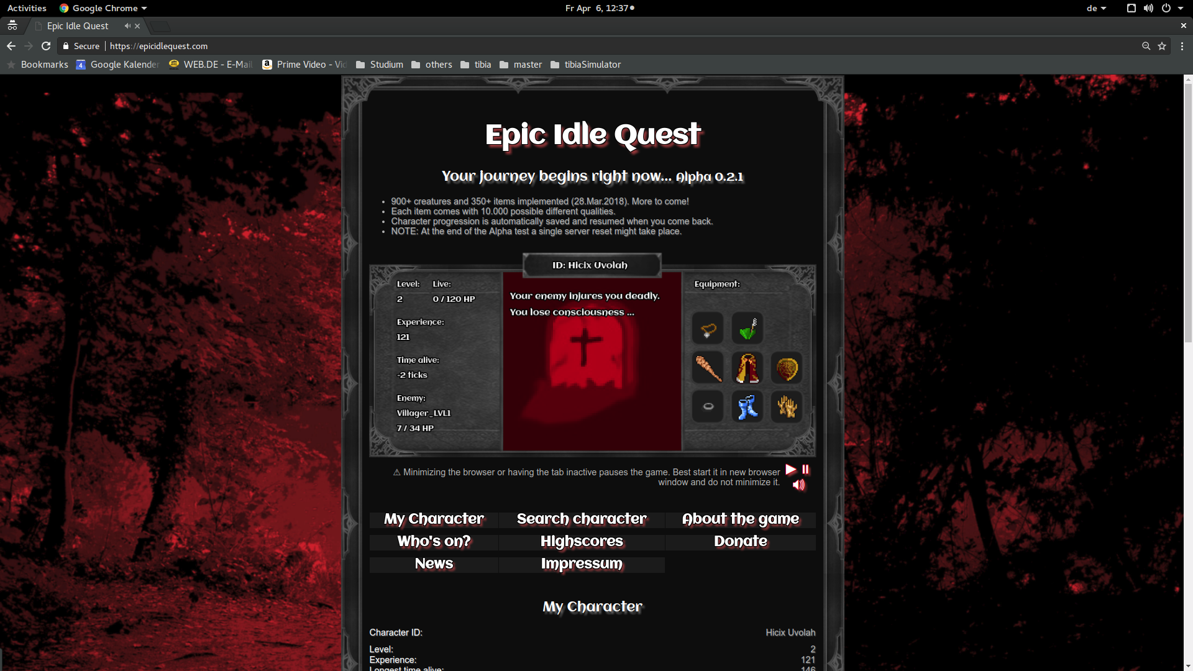Resume the game with the play icon
Screen dimensions: 1193x671
coord(790,470)
